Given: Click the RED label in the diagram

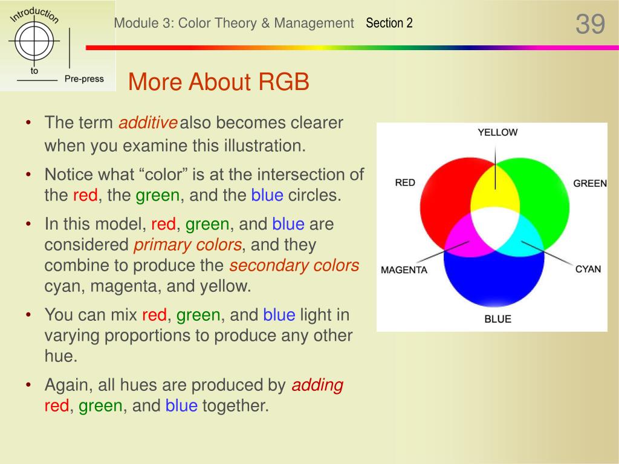Looking at the screenshot, I should click(x=405, y=182).
